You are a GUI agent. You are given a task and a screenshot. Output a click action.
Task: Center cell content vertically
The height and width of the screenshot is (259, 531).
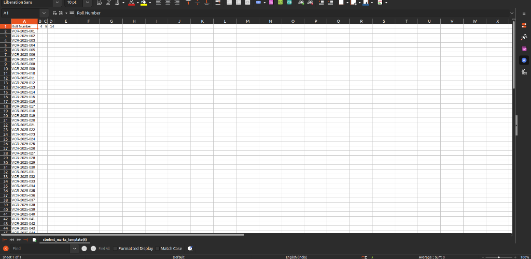click(x=198, y=3)
